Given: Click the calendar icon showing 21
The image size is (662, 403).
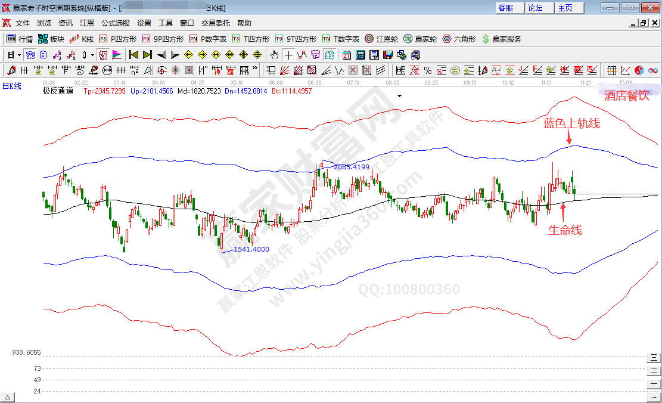Looking at the screenshot, I should pos(347,55).
